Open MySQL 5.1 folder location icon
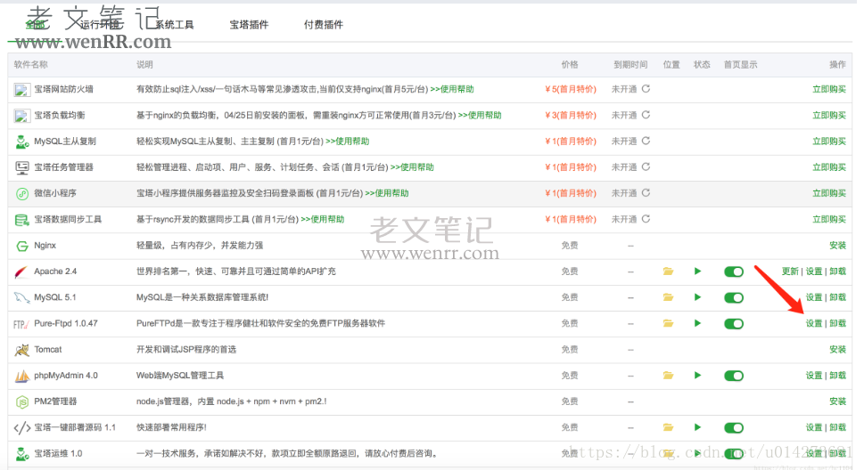The width and height of the screenshot is (864, 470). coord(669,297)
